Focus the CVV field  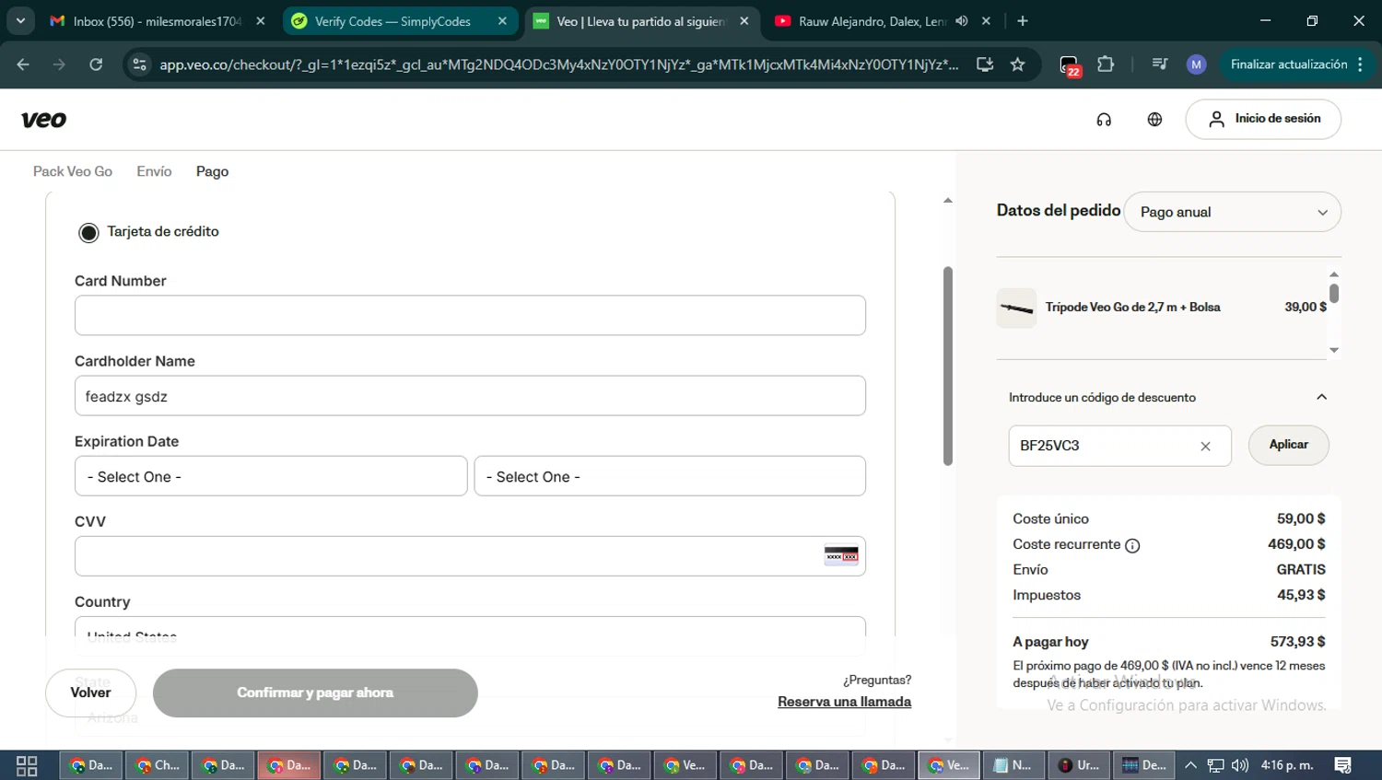point(470,556)
